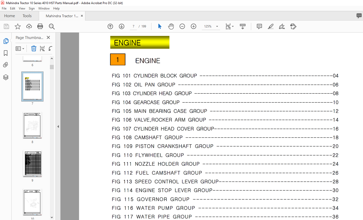This screenshot has width=363, height=220.
Task: Open the Bookmarks sidebar panel
Action: pos(6,53)
